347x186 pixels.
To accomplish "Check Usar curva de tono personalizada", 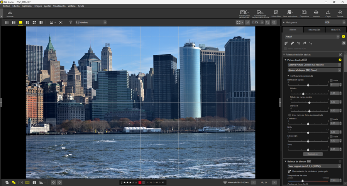I will point(290,115).
